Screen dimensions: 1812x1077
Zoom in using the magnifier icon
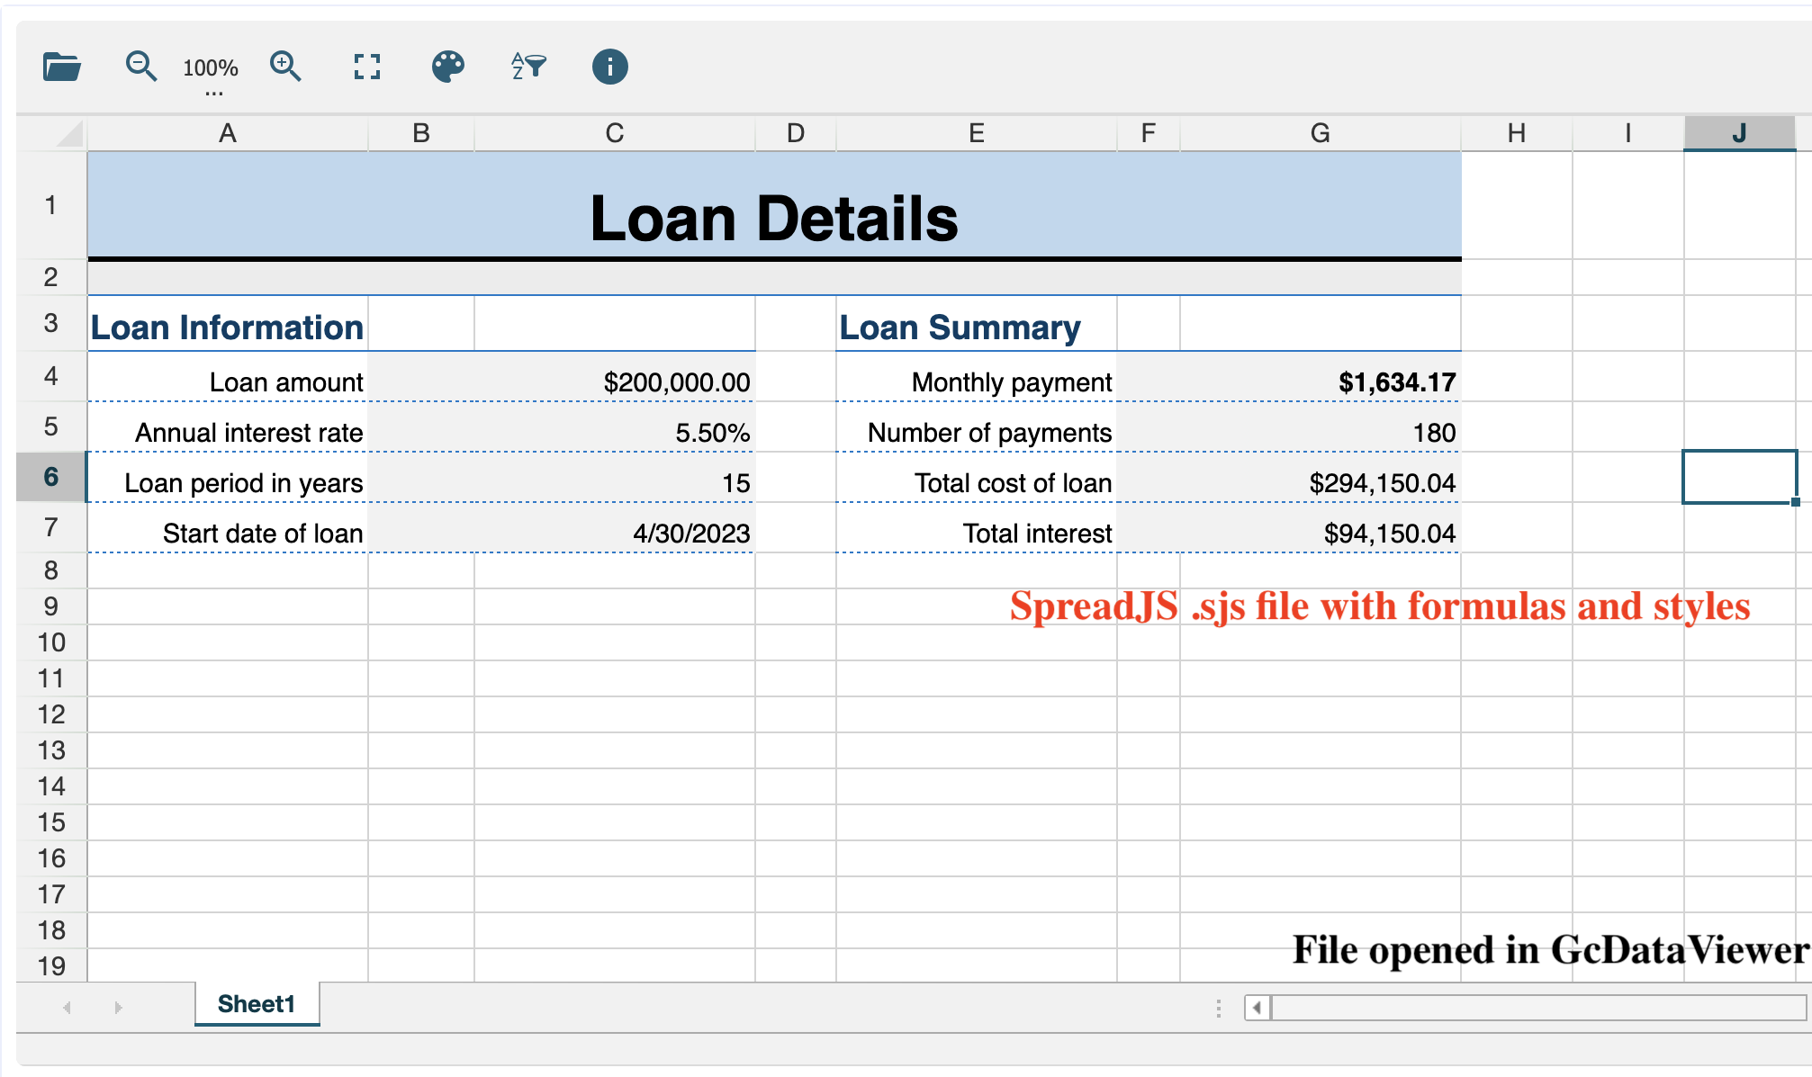pyautogui.click(x=284, y=67)
